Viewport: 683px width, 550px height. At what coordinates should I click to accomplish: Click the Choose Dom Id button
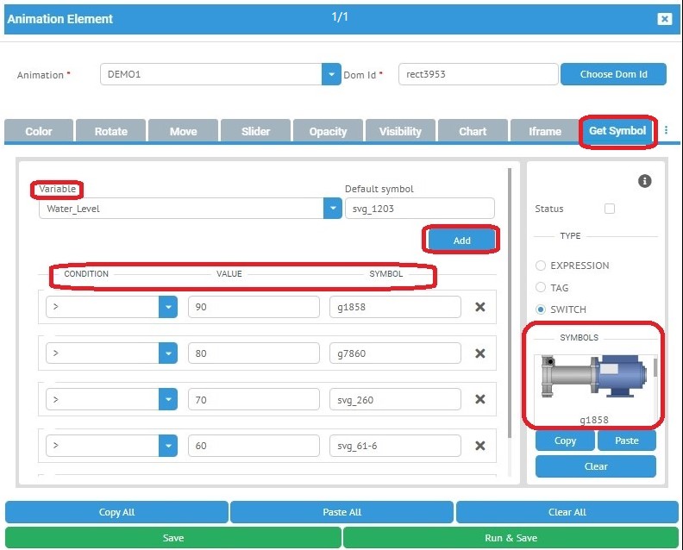tap(613, 74)
